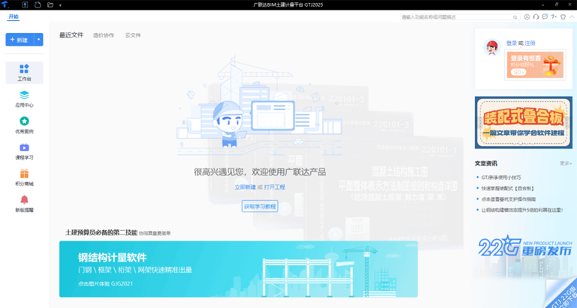Open 积分商城 points mall
Screen dimensions: 577x308
pos(24,177)
